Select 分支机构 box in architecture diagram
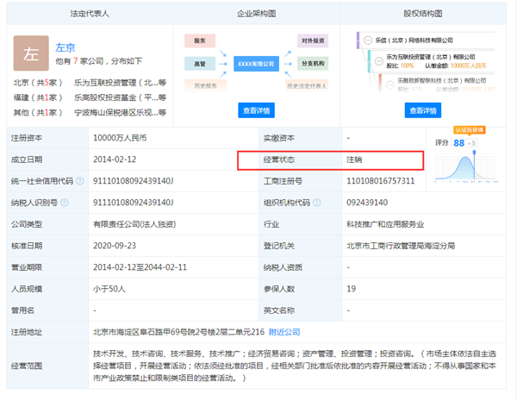The width and height of the screenshot is (517, 401). pos(313,63)
